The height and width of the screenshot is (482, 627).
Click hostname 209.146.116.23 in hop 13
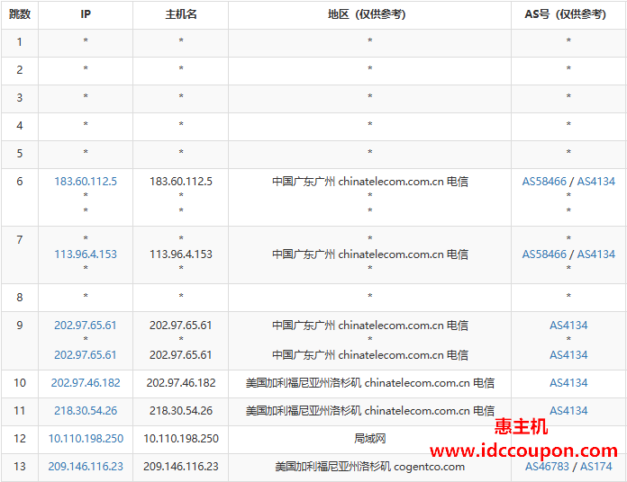(x=180, y=467)
